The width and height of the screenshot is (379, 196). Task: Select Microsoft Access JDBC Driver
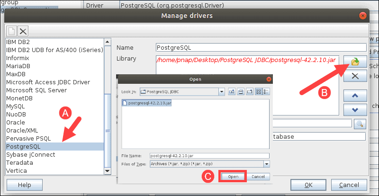(54, 82)
